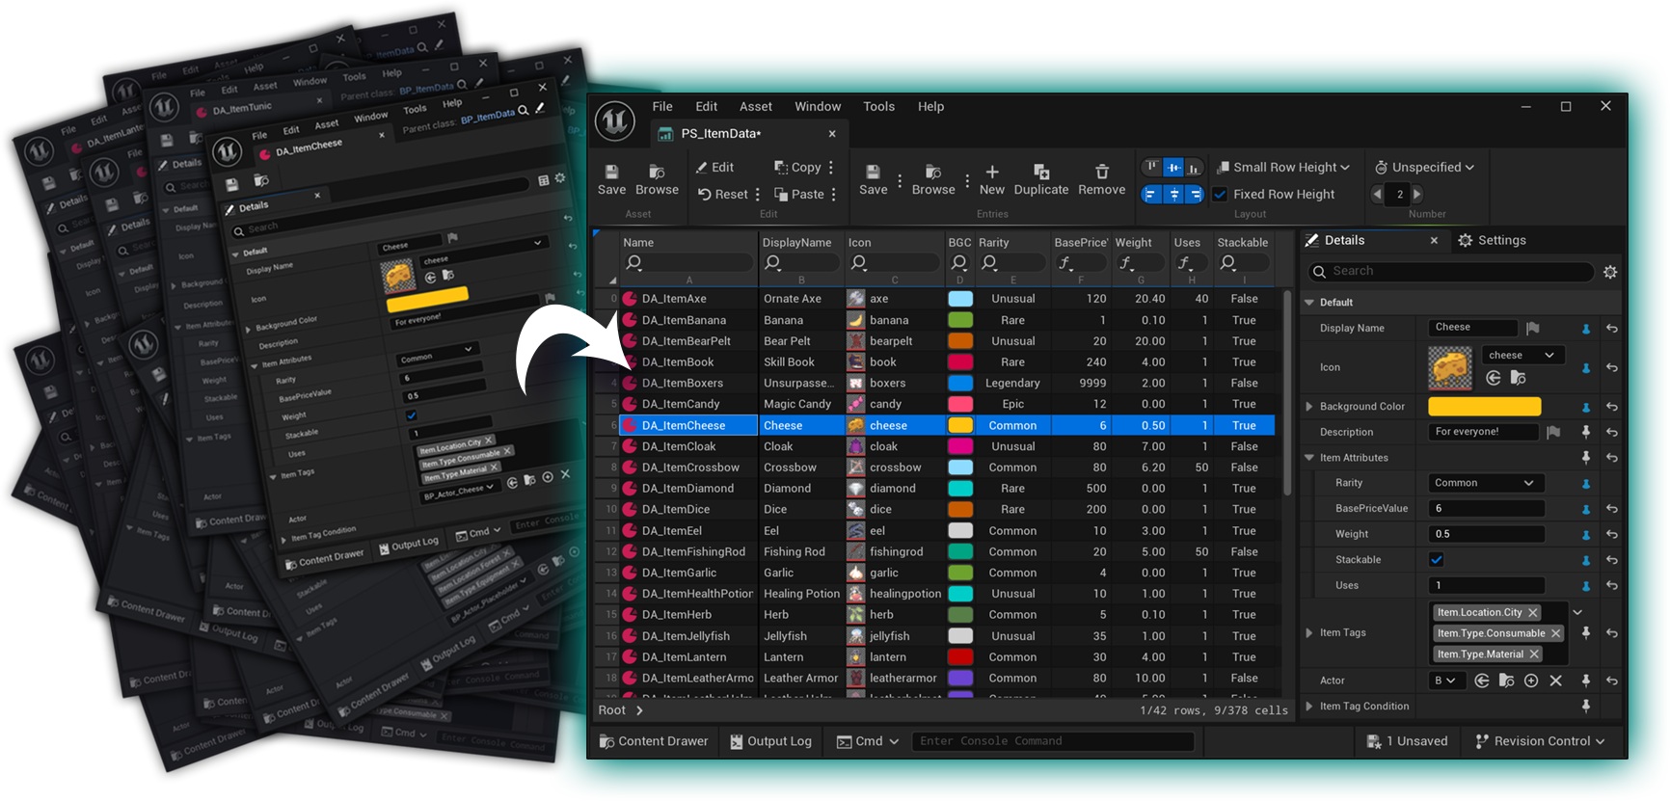Click the yellow Background Color swatch
Screen dimensions: 1670x801
click(1484, 407)
